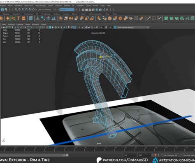Screen dimensions: 195x163
Task: Click the No Live Surface field
Action: 45,9
